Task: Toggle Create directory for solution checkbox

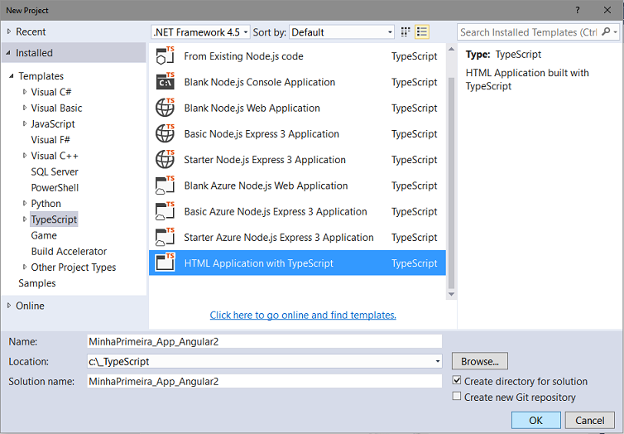Action: (457, 381)
